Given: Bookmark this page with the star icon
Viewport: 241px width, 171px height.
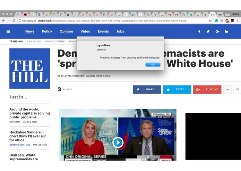Looking at the screenshot, I should click(210, 21).
